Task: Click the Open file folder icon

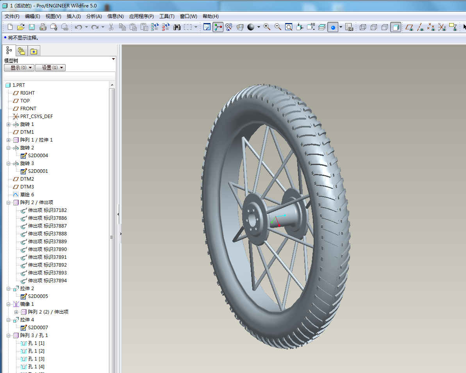Action: click(21, 27)
